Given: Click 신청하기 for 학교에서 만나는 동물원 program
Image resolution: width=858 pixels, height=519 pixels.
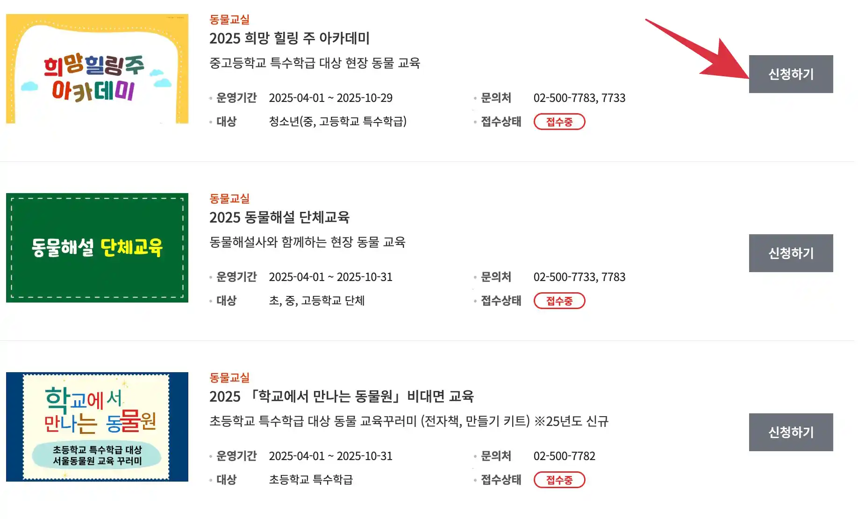Looking at the screenshot, I should click(x=791, y=432).
